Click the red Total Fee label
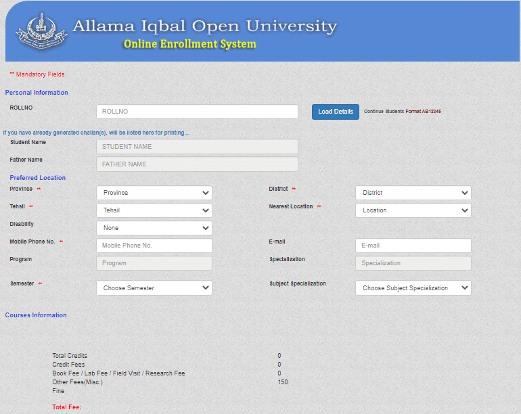 (67, 407)
